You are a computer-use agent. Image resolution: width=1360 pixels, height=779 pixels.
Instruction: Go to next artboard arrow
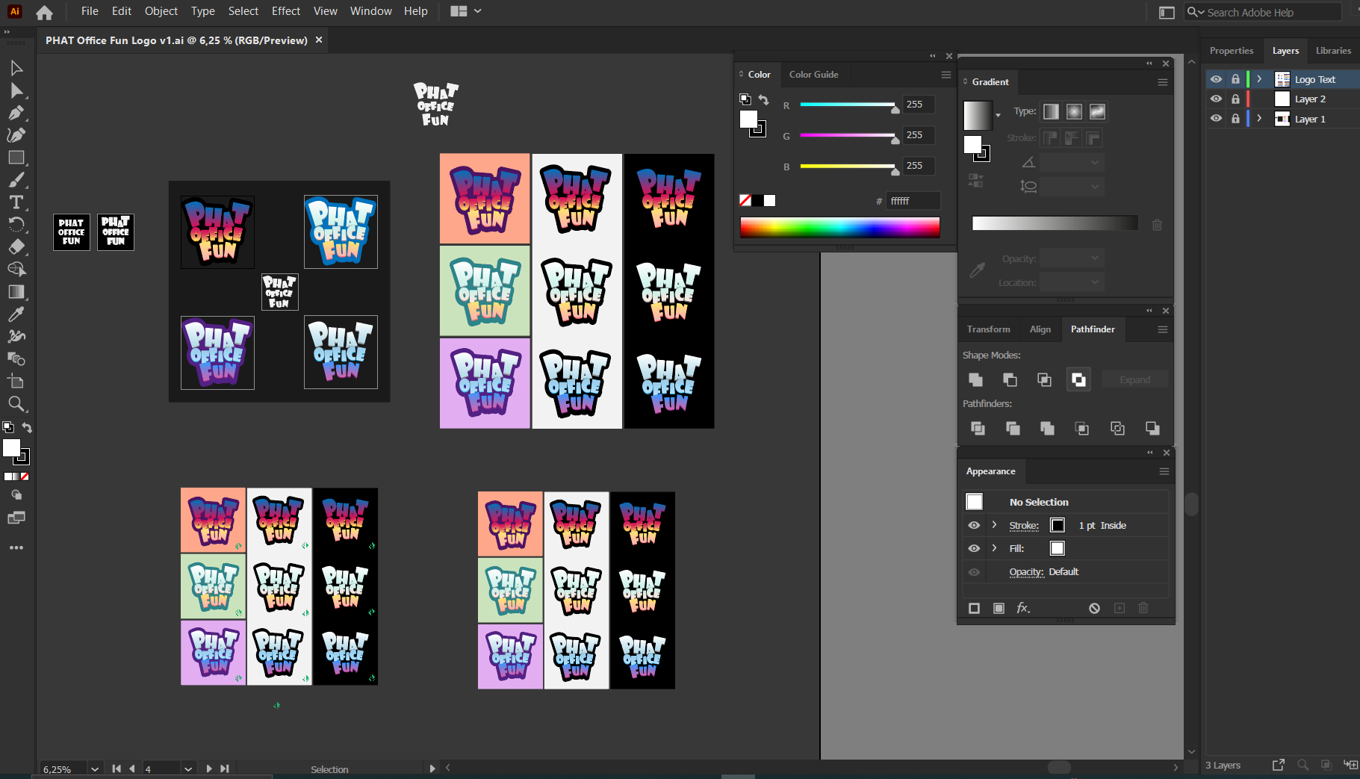click(208, 769)
